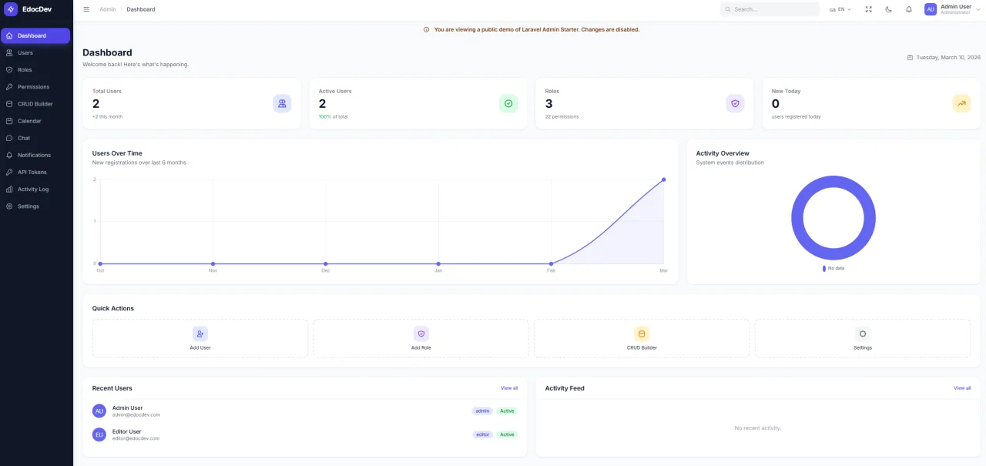986x466 pixels.
Task: Click the Activity Log chart sidebar icon
Action: point(9,189)
